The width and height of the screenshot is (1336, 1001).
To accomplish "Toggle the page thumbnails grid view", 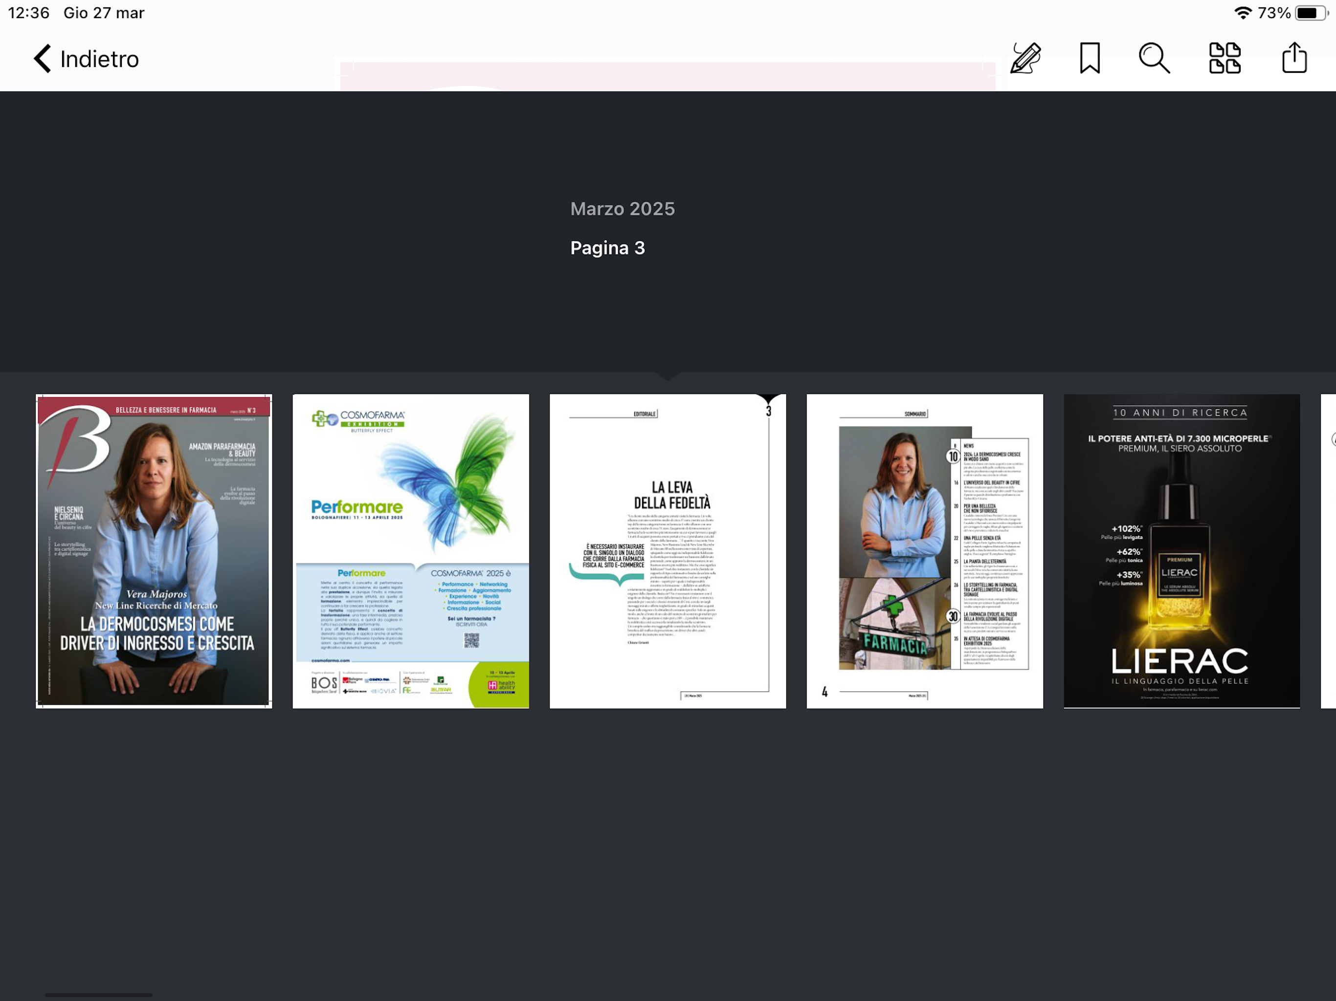I will [x=1225, y=59].
